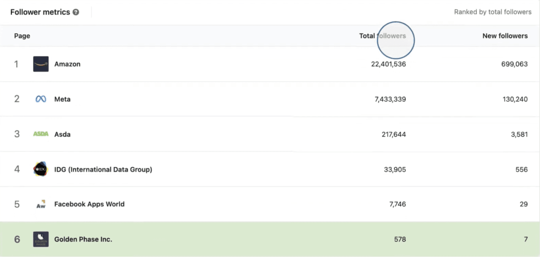Click the Follower metrics help icon
Screen dimensions: 540x257
[x=76, y=12]
